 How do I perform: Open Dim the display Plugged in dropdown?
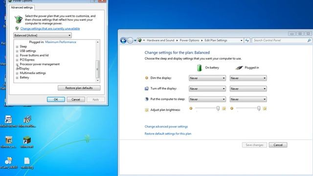click(248, 78)
